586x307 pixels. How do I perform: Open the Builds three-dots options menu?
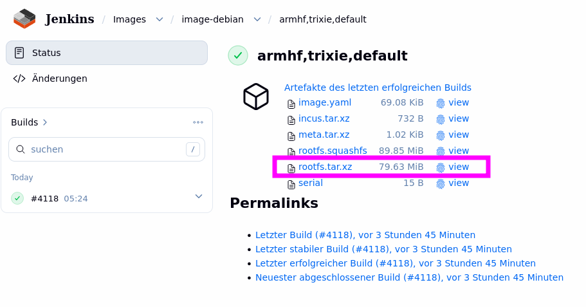click(x=198, y=122)
